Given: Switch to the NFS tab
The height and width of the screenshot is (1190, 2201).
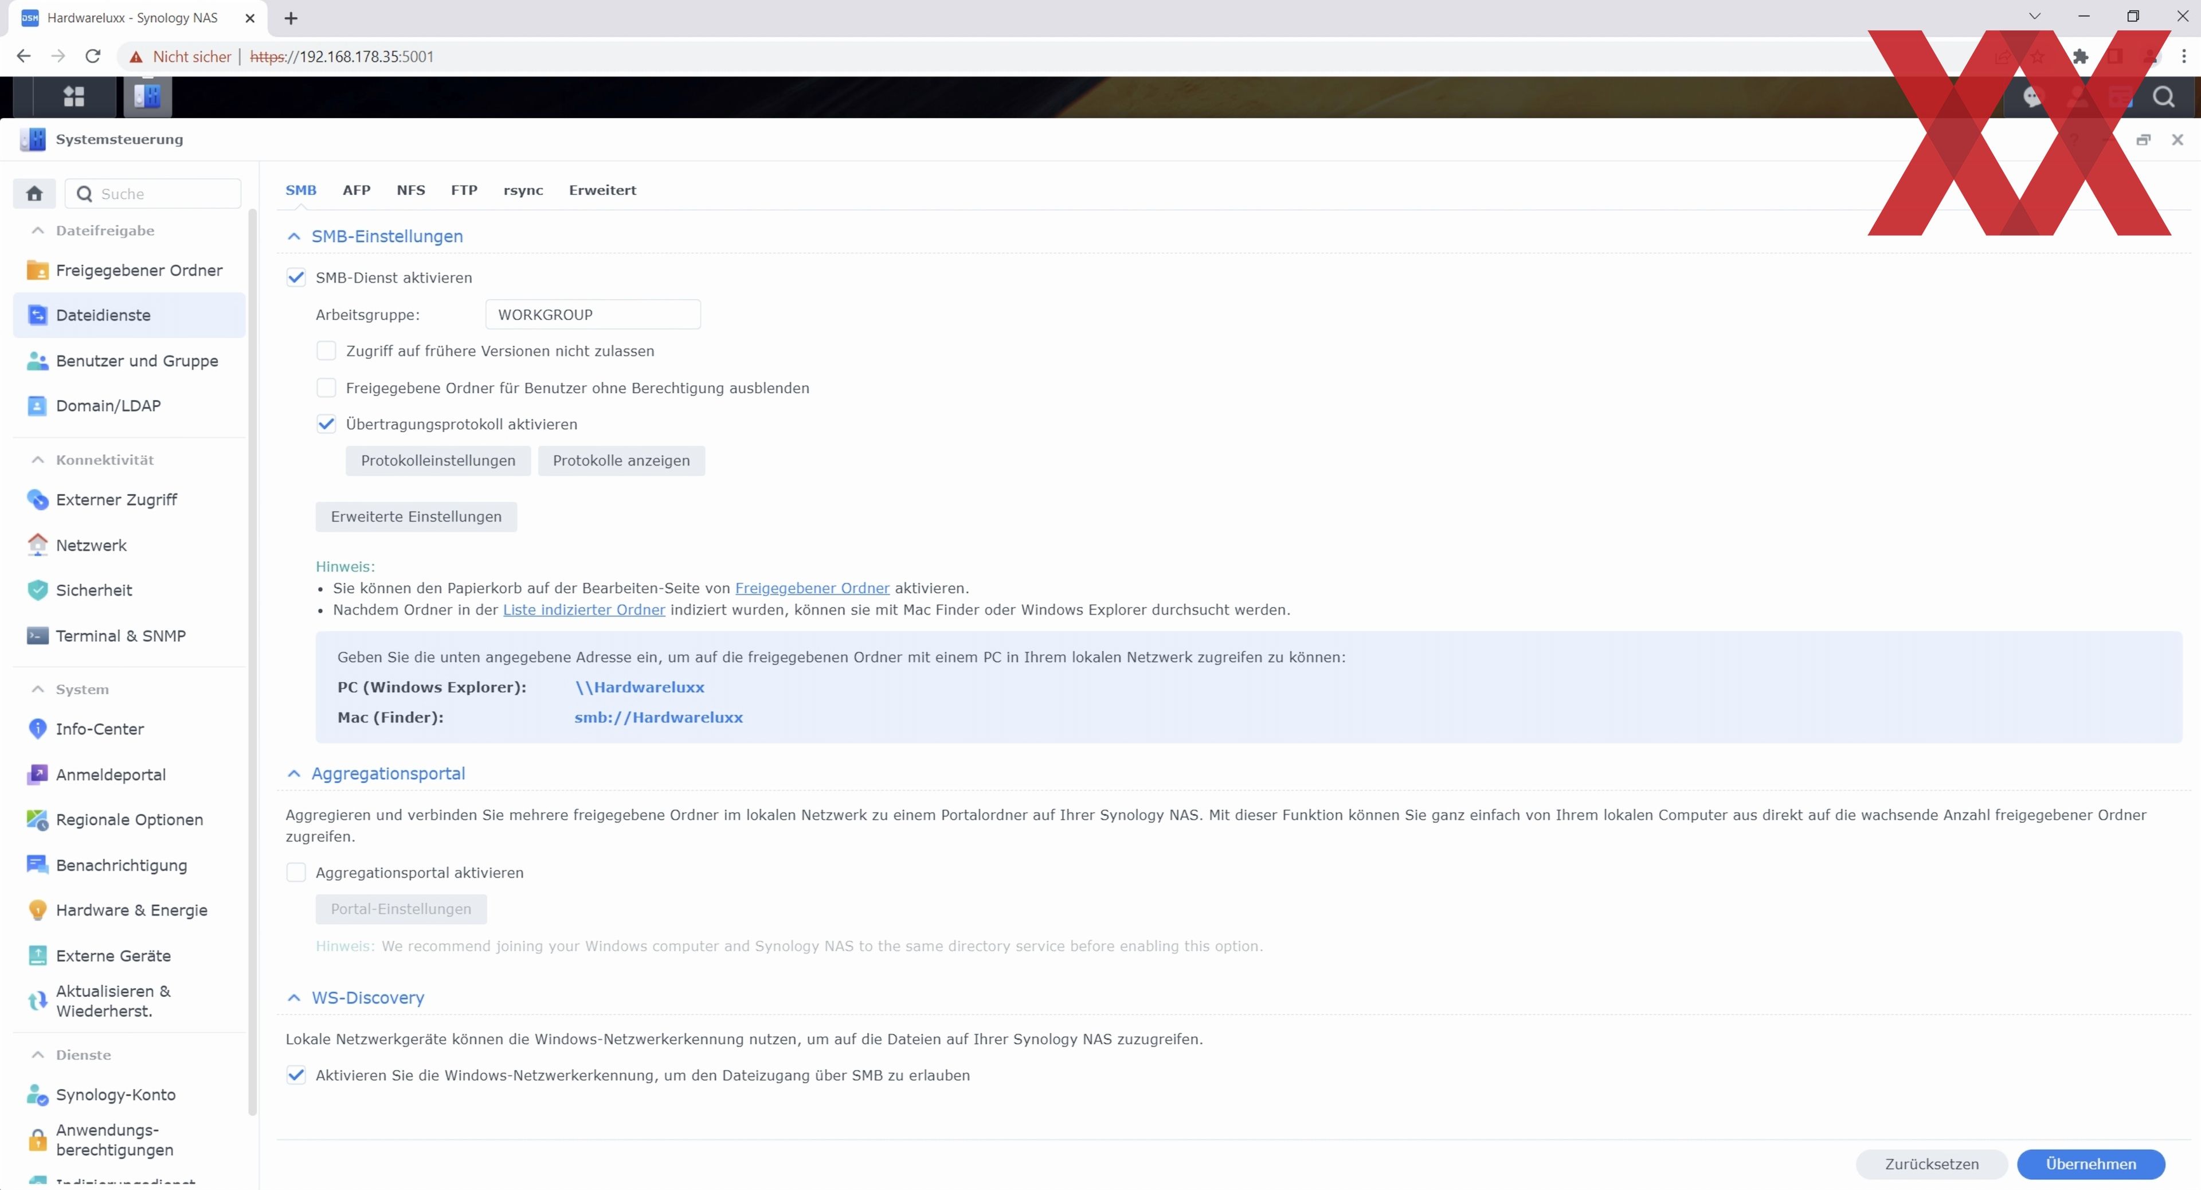Looking at the screenshot, I should 411,190.
